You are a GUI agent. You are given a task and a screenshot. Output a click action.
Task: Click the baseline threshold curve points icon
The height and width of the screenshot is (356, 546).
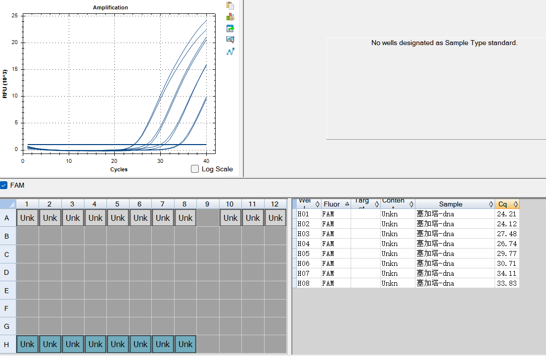tap(230, 51)
